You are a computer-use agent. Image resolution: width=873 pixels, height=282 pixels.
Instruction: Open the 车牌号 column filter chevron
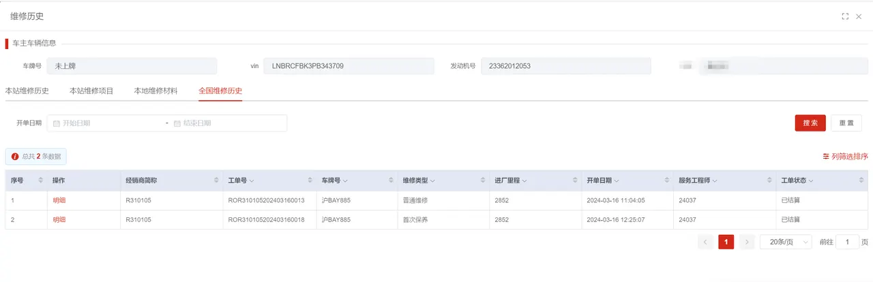click(345, 181)
